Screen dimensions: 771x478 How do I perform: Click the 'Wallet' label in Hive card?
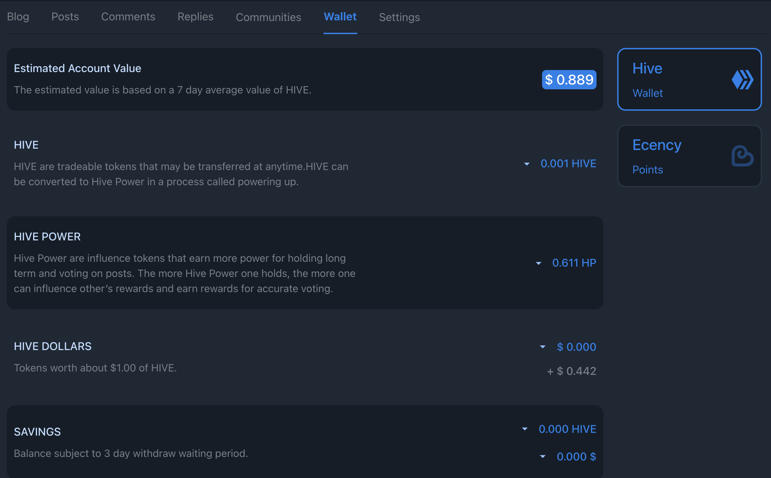pyautogui.click(x=648, y=93)
